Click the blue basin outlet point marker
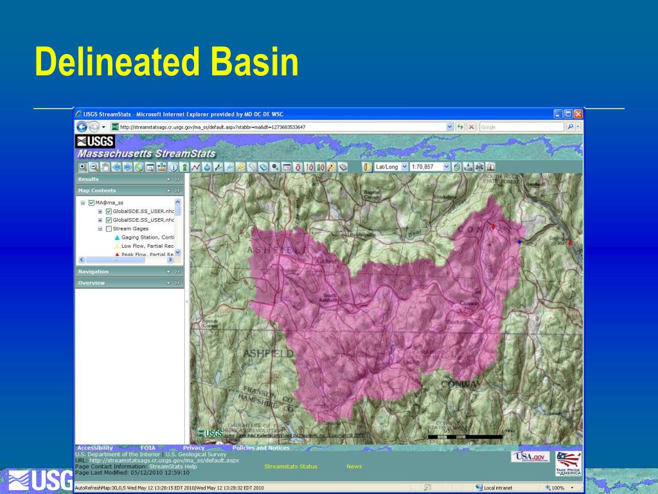 519,242
